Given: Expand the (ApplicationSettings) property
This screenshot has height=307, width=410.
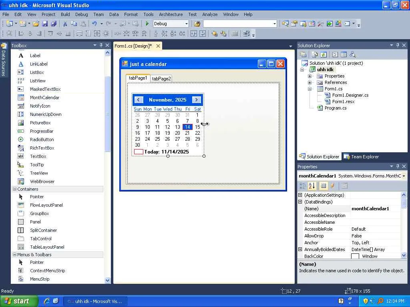Looking at the screenshot, I should [x=300, y=195].
